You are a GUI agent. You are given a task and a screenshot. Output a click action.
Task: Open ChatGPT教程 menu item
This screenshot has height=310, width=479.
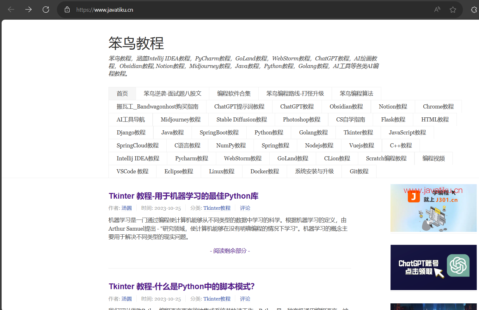(297, 107)
